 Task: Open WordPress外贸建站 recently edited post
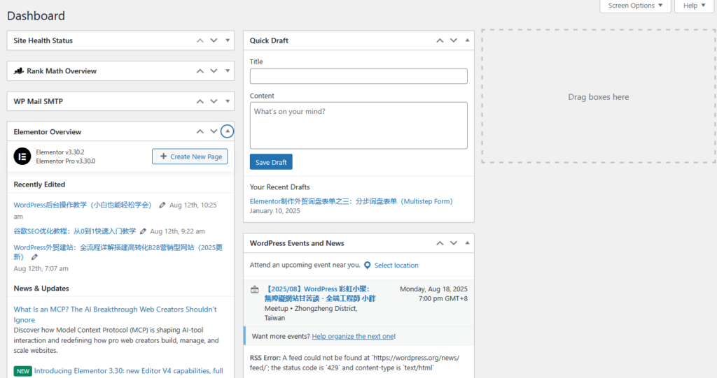tap(118, 252)
